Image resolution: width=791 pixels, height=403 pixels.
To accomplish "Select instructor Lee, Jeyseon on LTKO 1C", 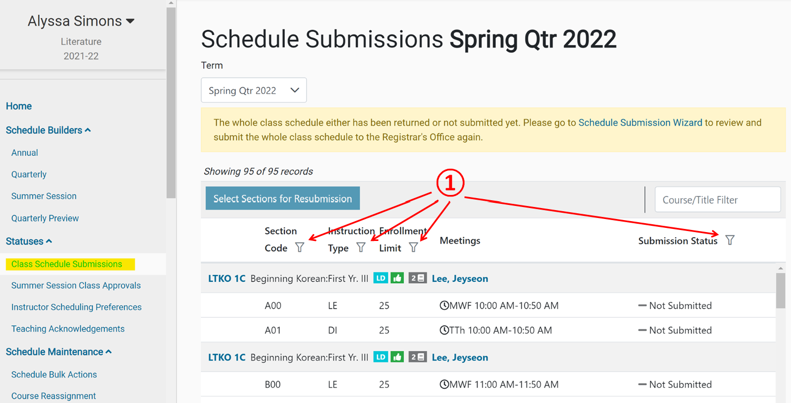I will (460, 278).
